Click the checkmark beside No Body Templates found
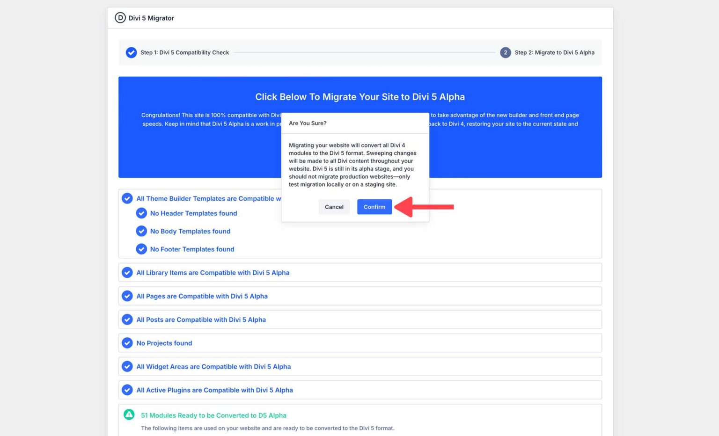The width and height of the screenshot is (719, 436). [x=141, y=231]
